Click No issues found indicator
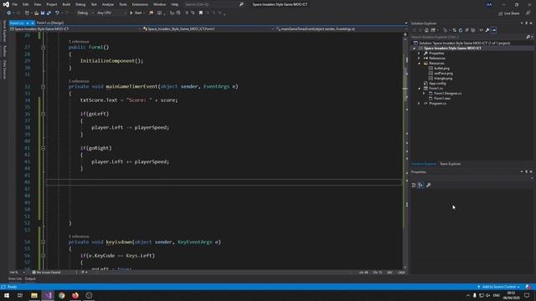This screenshot has width=536, height=301. click(46, 273)
